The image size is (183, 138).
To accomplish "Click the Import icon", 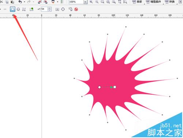I will [40, 2].
